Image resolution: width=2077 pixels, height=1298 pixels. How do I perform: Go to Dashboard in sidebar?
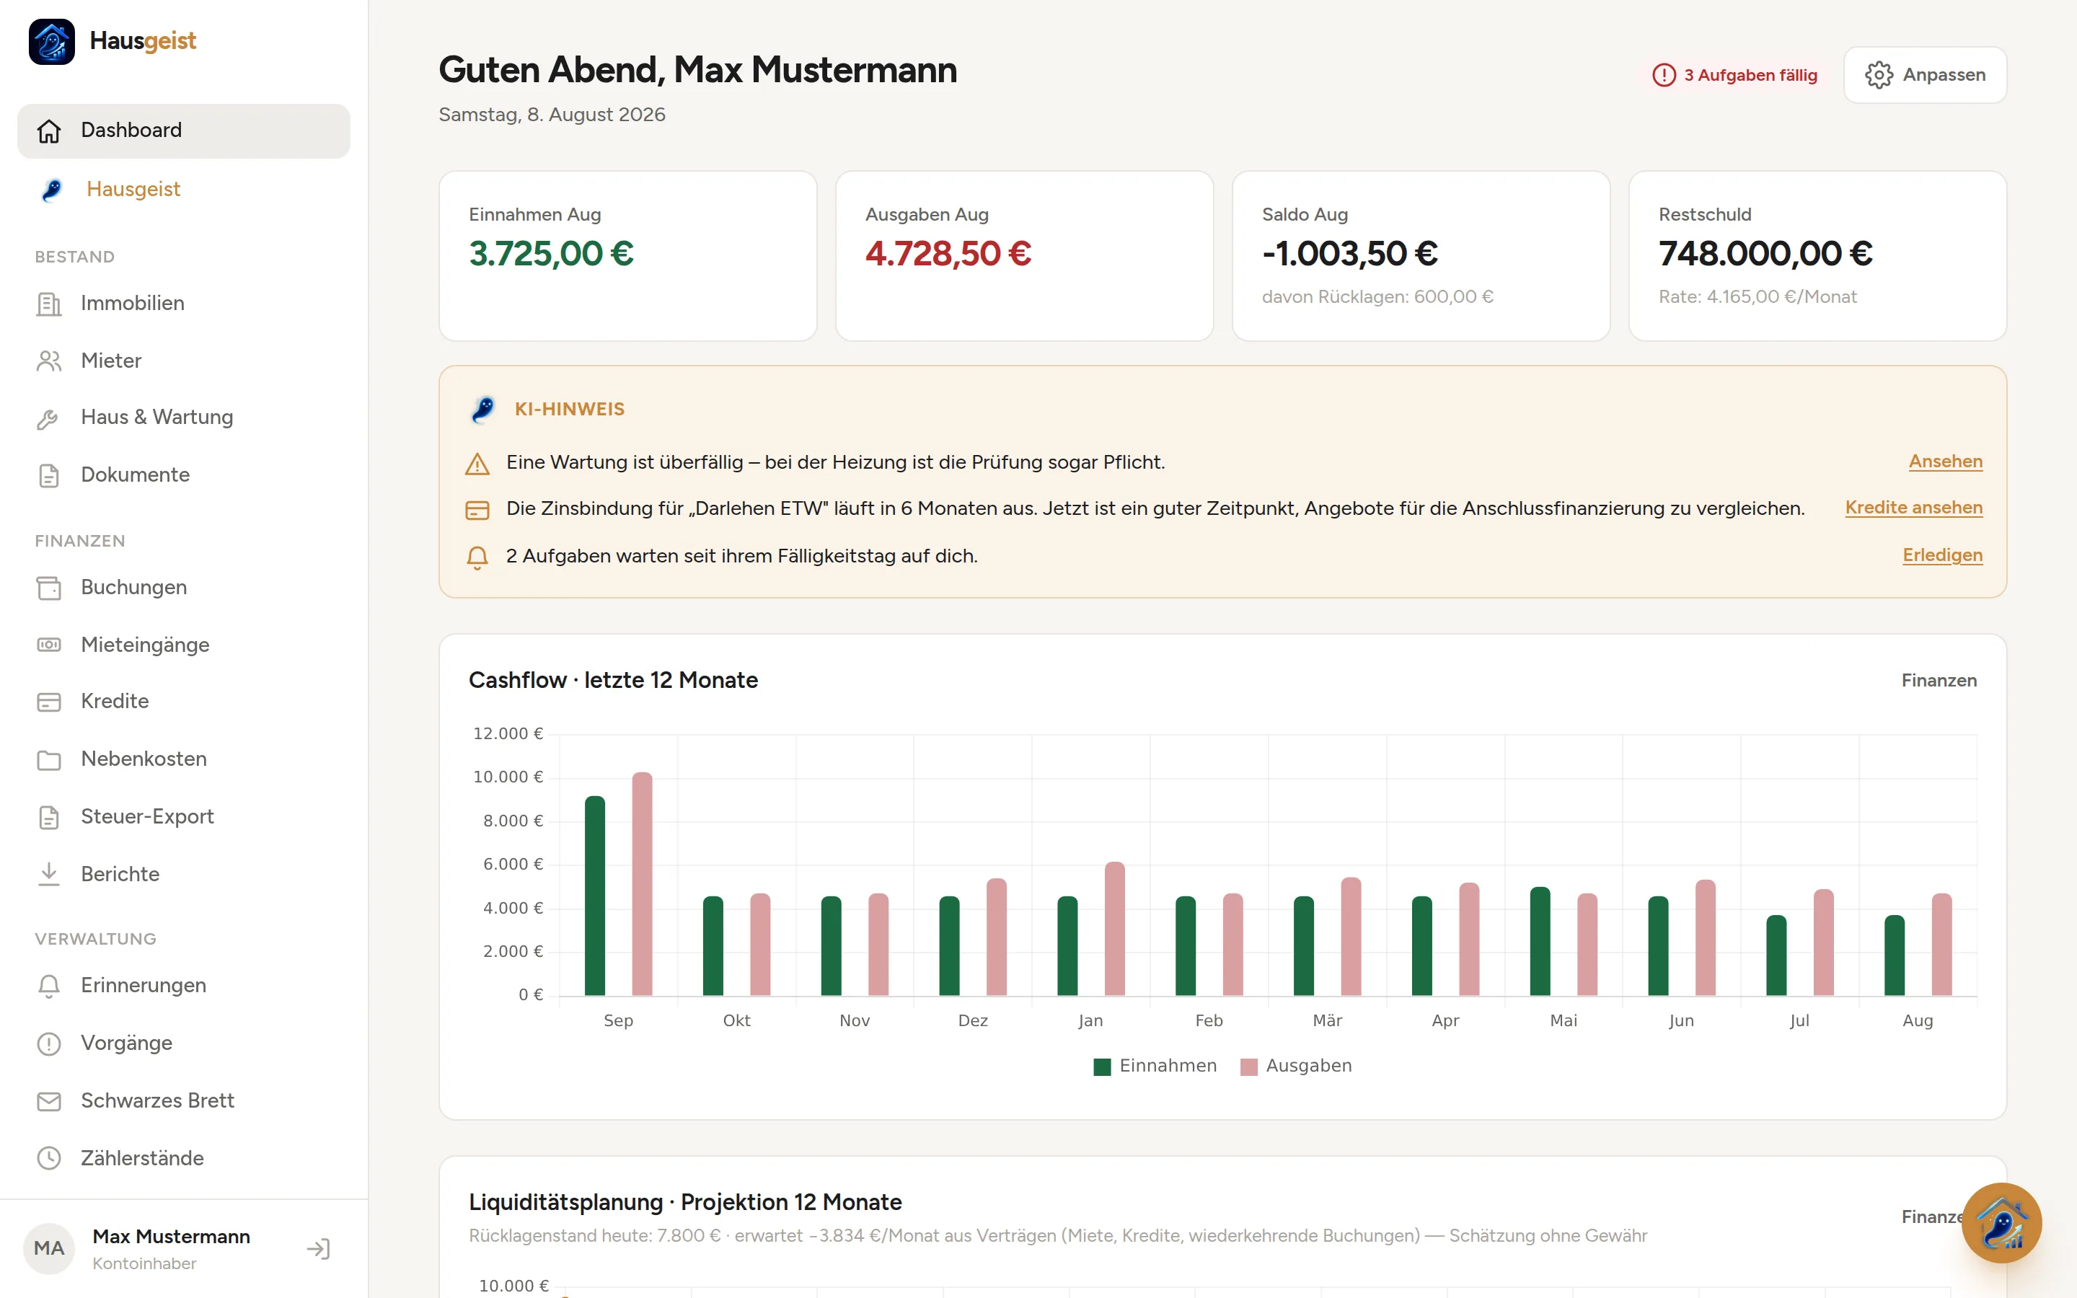[184, 131]
